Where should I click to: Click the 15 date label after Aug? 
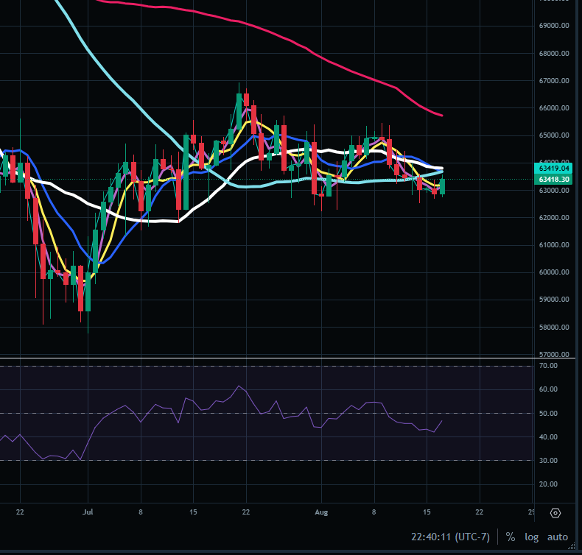point(427,512)
